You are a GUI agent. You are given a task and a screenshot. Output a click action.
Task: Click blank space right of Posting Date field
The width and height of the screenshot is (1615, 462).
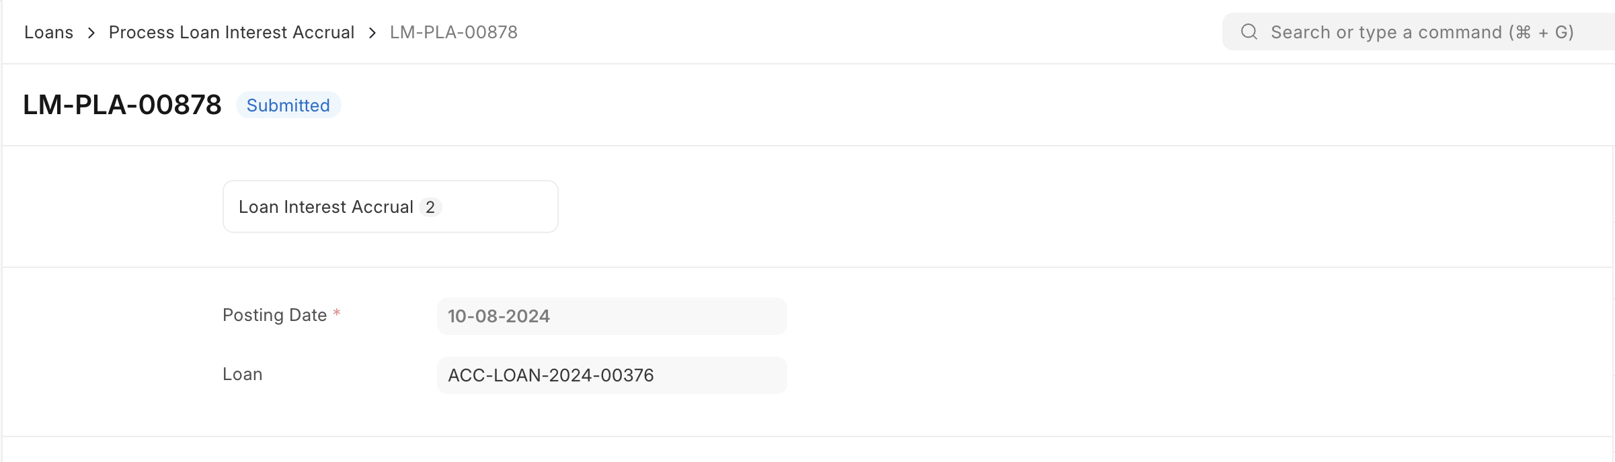pos(1076,316)
